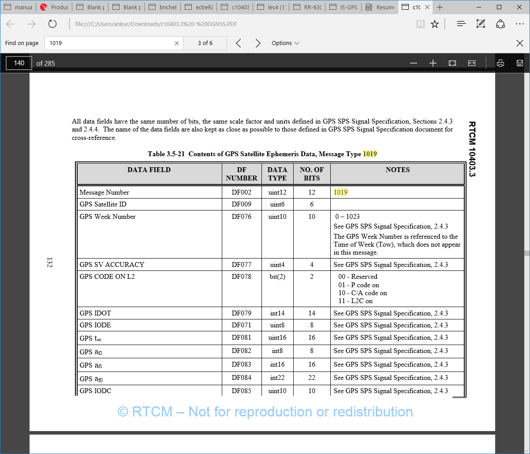Zoom out of the PDF

[x=414, y=63]
